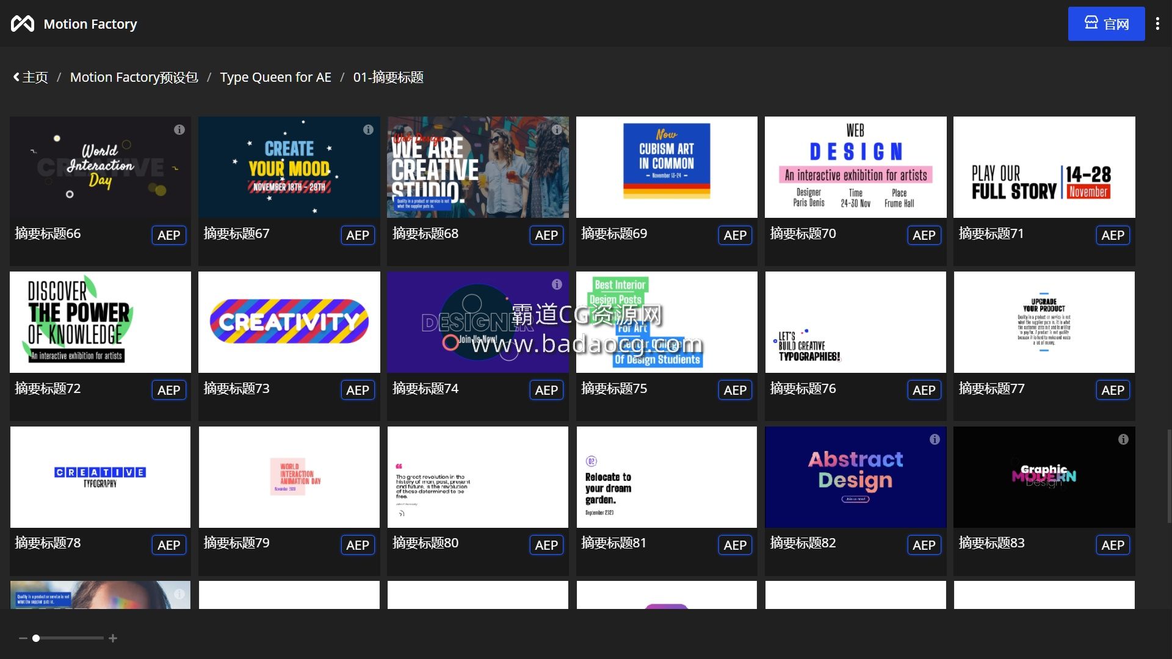The image size is (1172, 659).
Task: Show info icon on 摘要标题83 thumbnail
Action: 1123,439
